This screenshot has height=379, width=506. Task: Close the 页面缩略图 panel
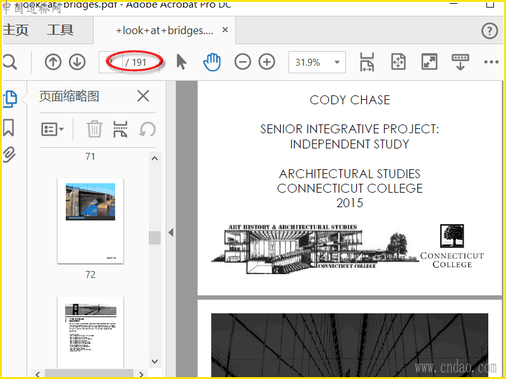(x=143, y=96)
